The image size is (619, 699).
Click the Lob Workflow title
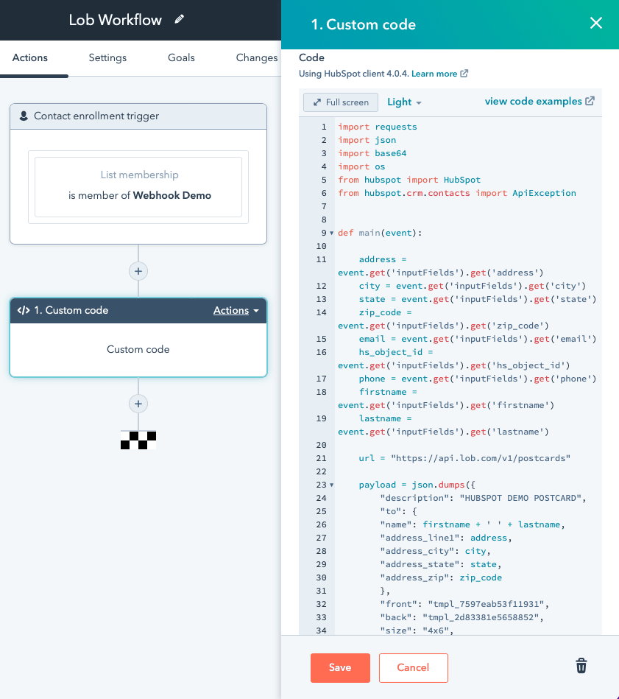(115, 20)
